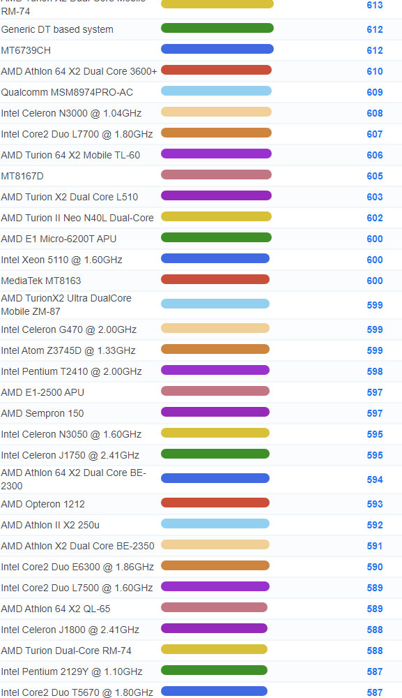This screenshot has height=698, width=402.
Task: Click the tan bar for Celeron G470
Action: point(215,328)
